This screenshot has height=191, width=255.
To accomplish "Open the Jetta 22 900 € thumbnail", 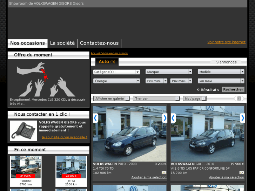I will 71,167.
